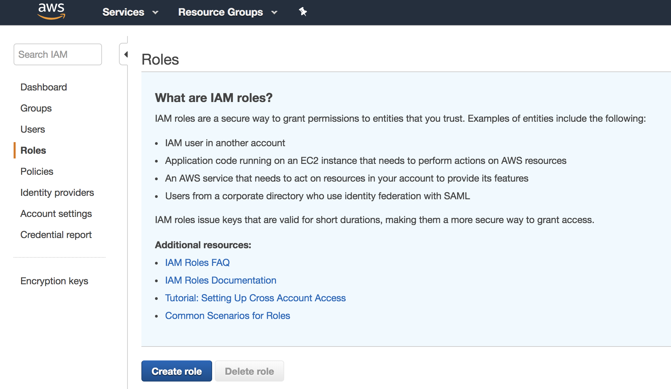Screen dimensions: 671x389
Task: Select Roles in the sidebar
Action: 33,150
